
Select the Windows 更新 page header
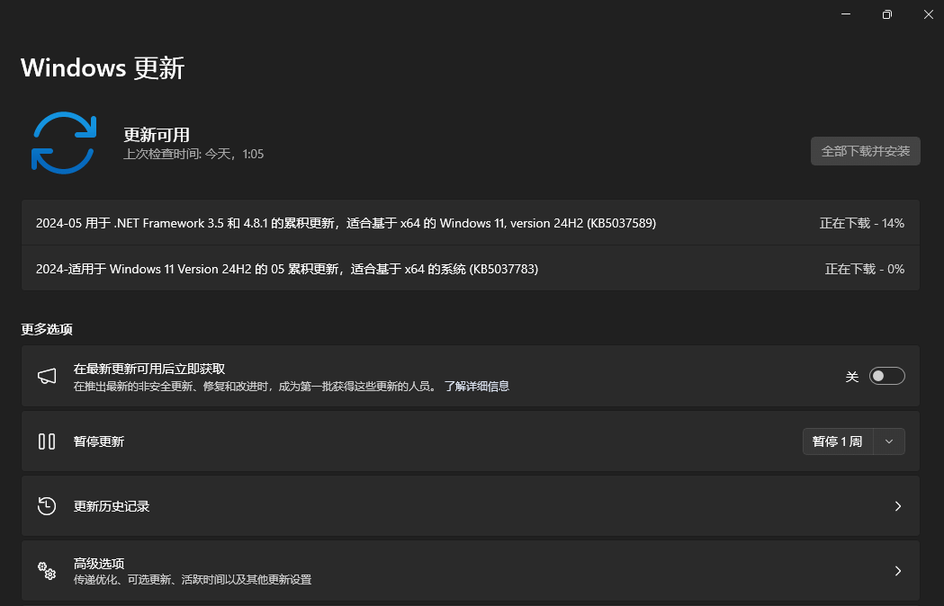tap(102, 67)
